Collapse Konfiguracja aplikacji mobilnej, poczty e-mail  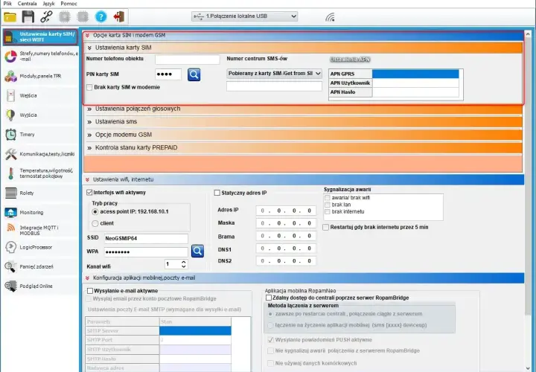pyautogui.click(x=88, y=278)
